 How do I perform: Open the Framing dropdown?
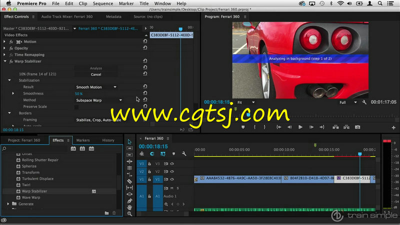click(x=98, y=120)
